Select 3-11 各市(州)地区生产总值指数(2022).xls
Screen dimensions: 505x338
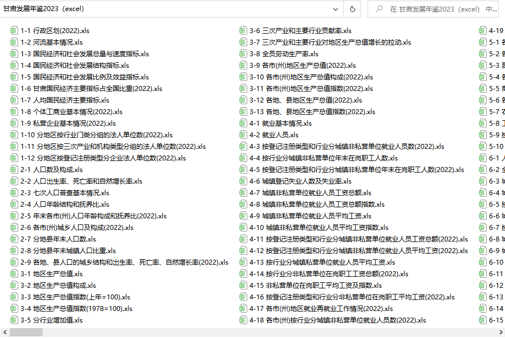click(x=311, y=89)
